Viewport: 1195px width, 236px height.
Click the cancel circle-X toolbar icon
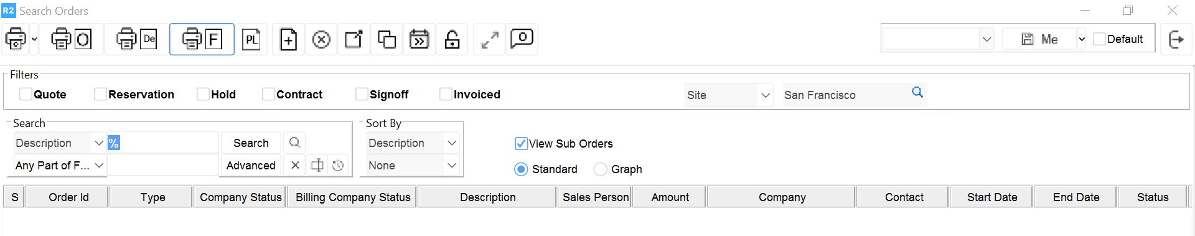click(x=321, y=40)
